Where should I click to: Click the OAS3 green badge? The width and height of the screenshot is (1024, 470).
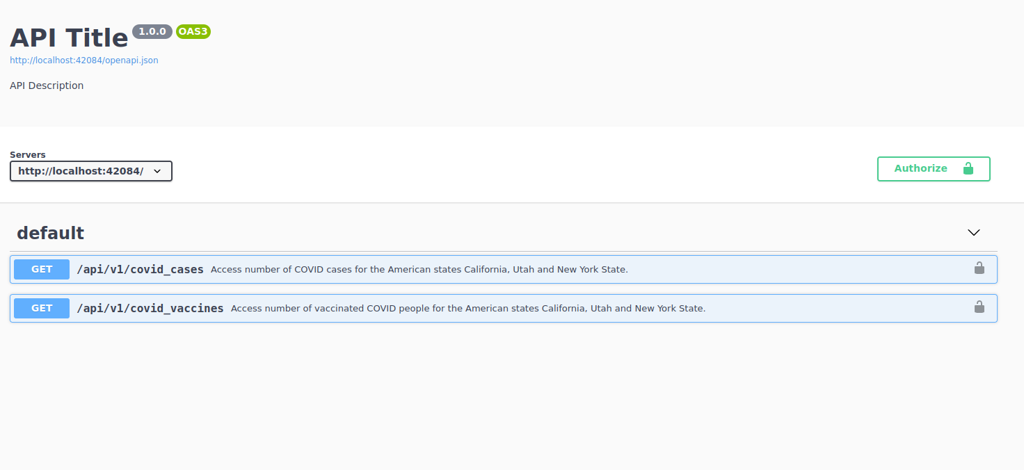[193, 31]
